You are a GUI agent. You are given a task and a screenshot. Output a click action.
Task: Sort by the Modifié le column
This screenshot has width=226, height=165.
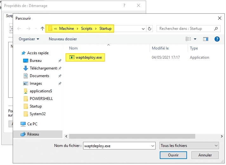point(160,48)
